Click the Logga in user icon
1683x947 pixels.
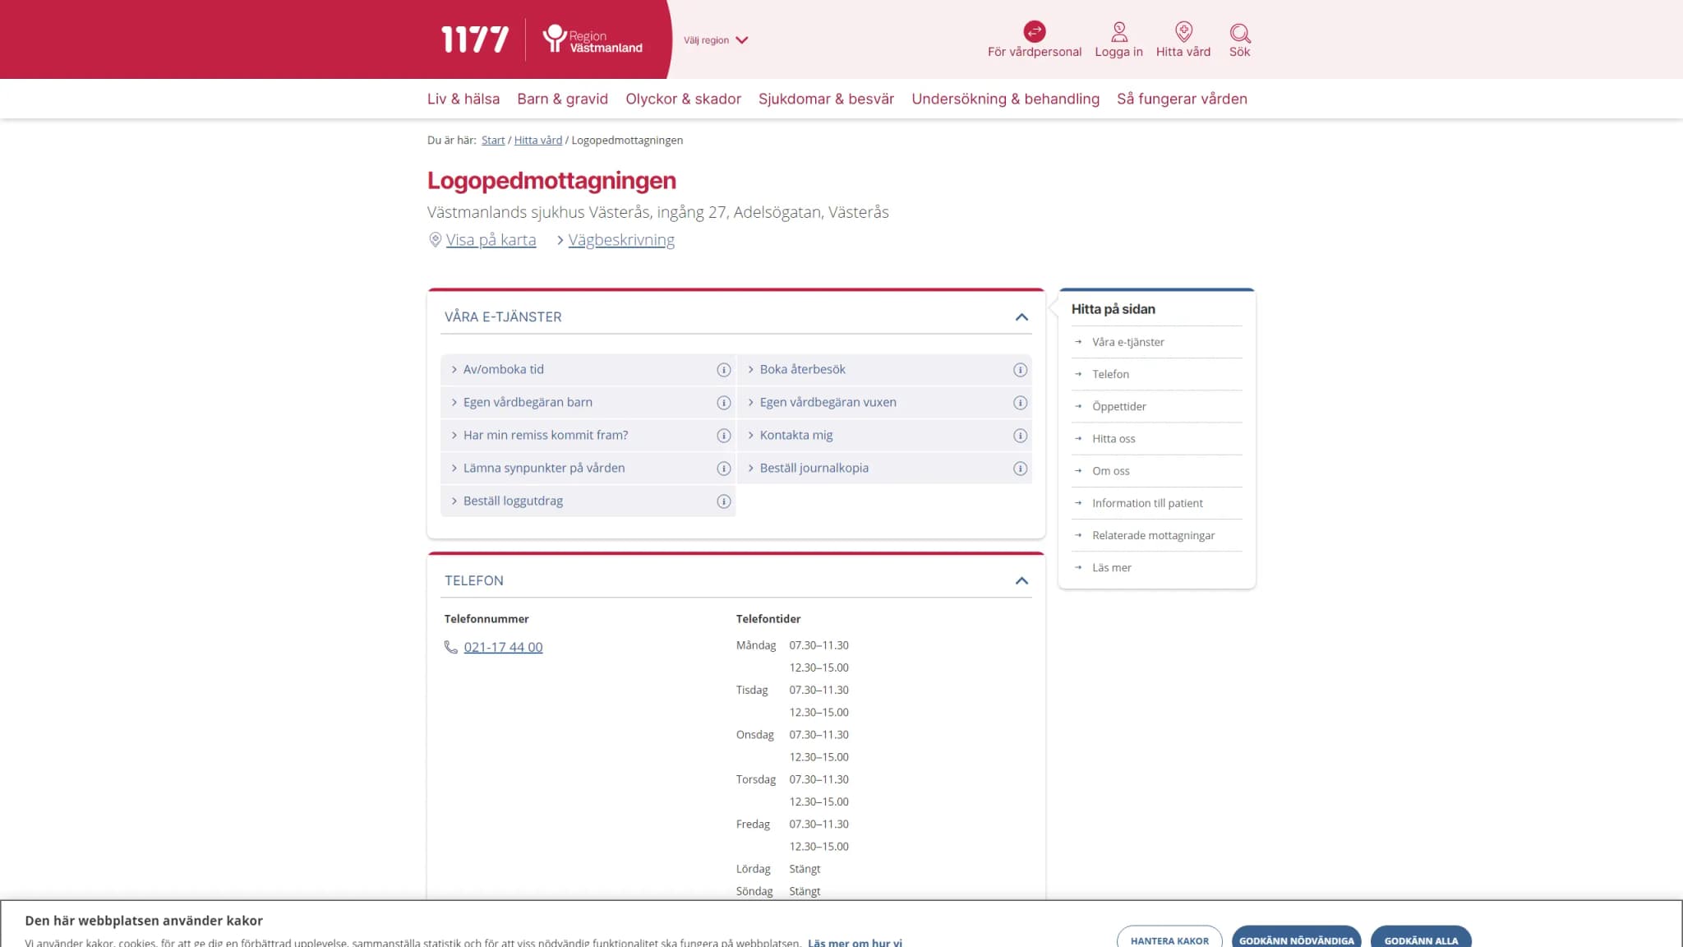[x=1118, y=32]
